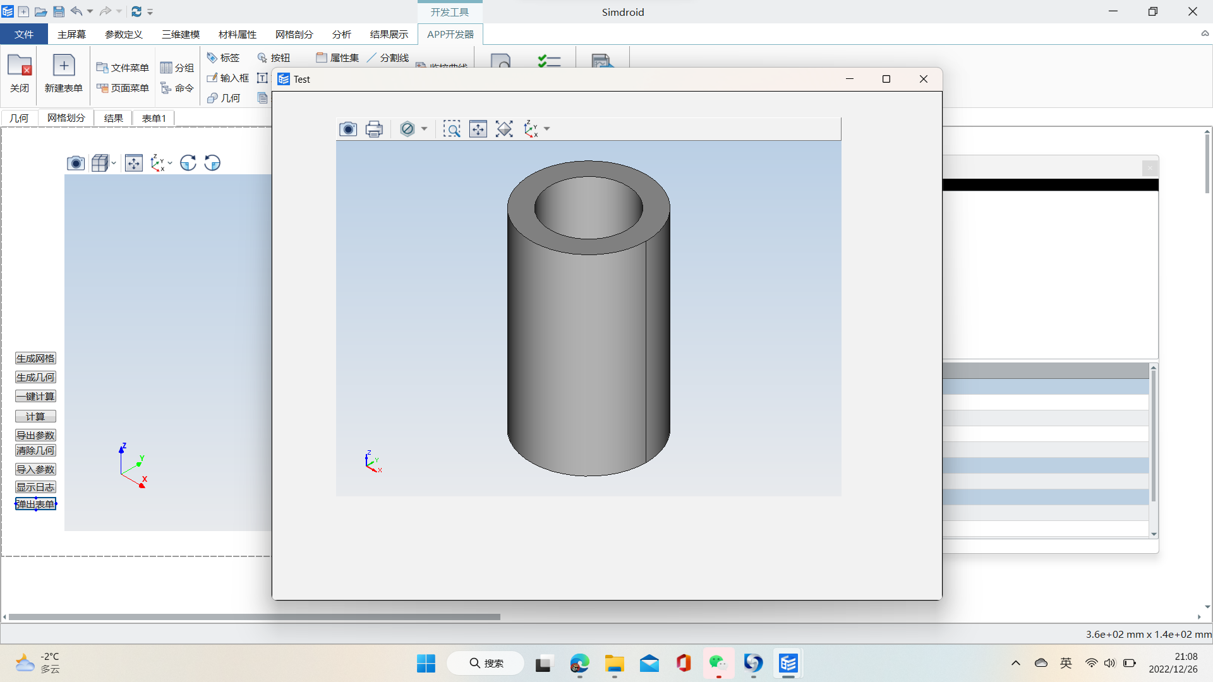
Task: Switch to the 主屏幕 ribbon tab
Action: (71, 34)
